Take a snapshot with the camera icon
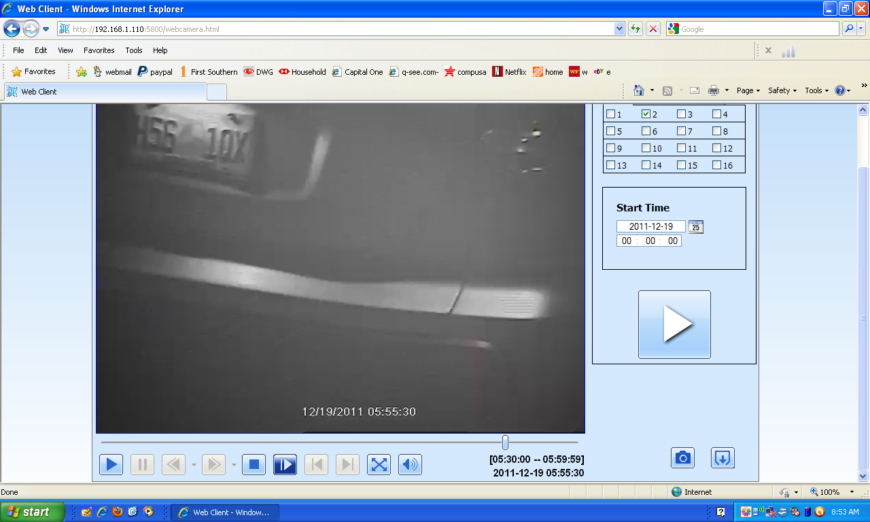 point(683,458)
